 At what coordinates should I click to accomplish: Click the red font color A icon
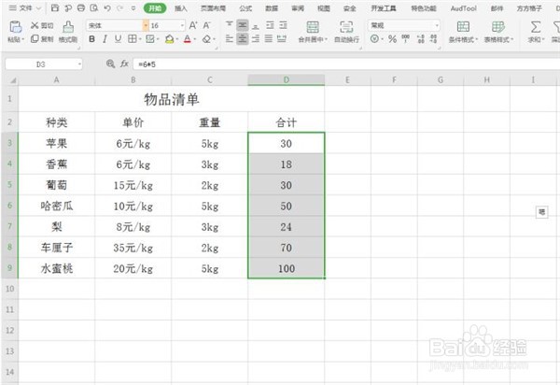click(x=188, y=39)
